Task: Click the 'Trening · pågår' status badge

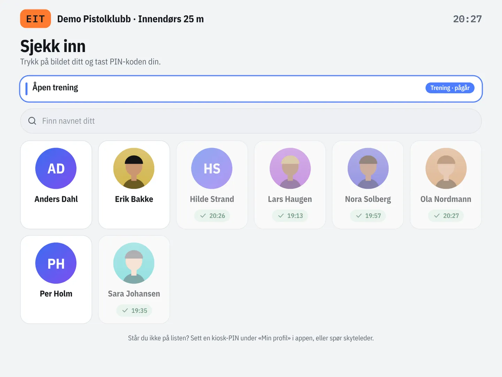Action: [450, 88]
